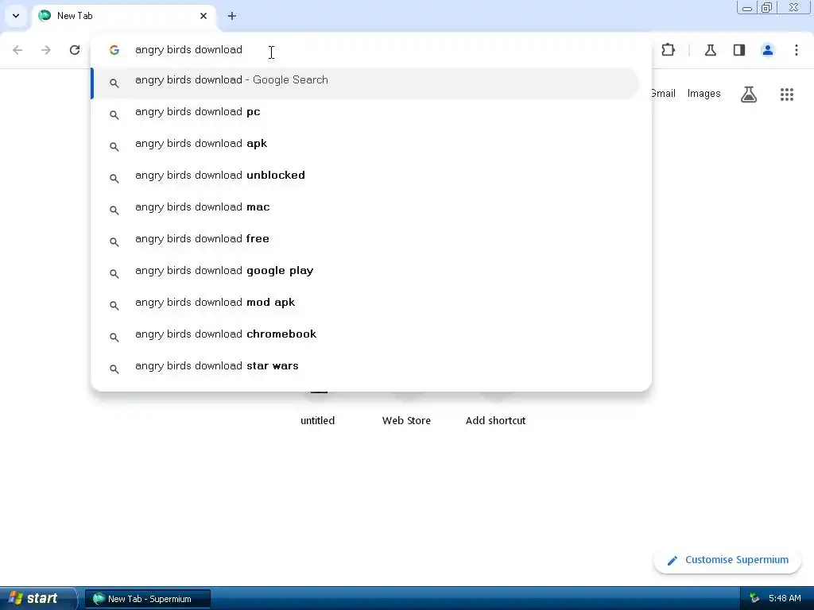Screen dimensions: 814x610
Task: Pick 'angry birds download unblocked' suggestion
Action: (365, 178)
